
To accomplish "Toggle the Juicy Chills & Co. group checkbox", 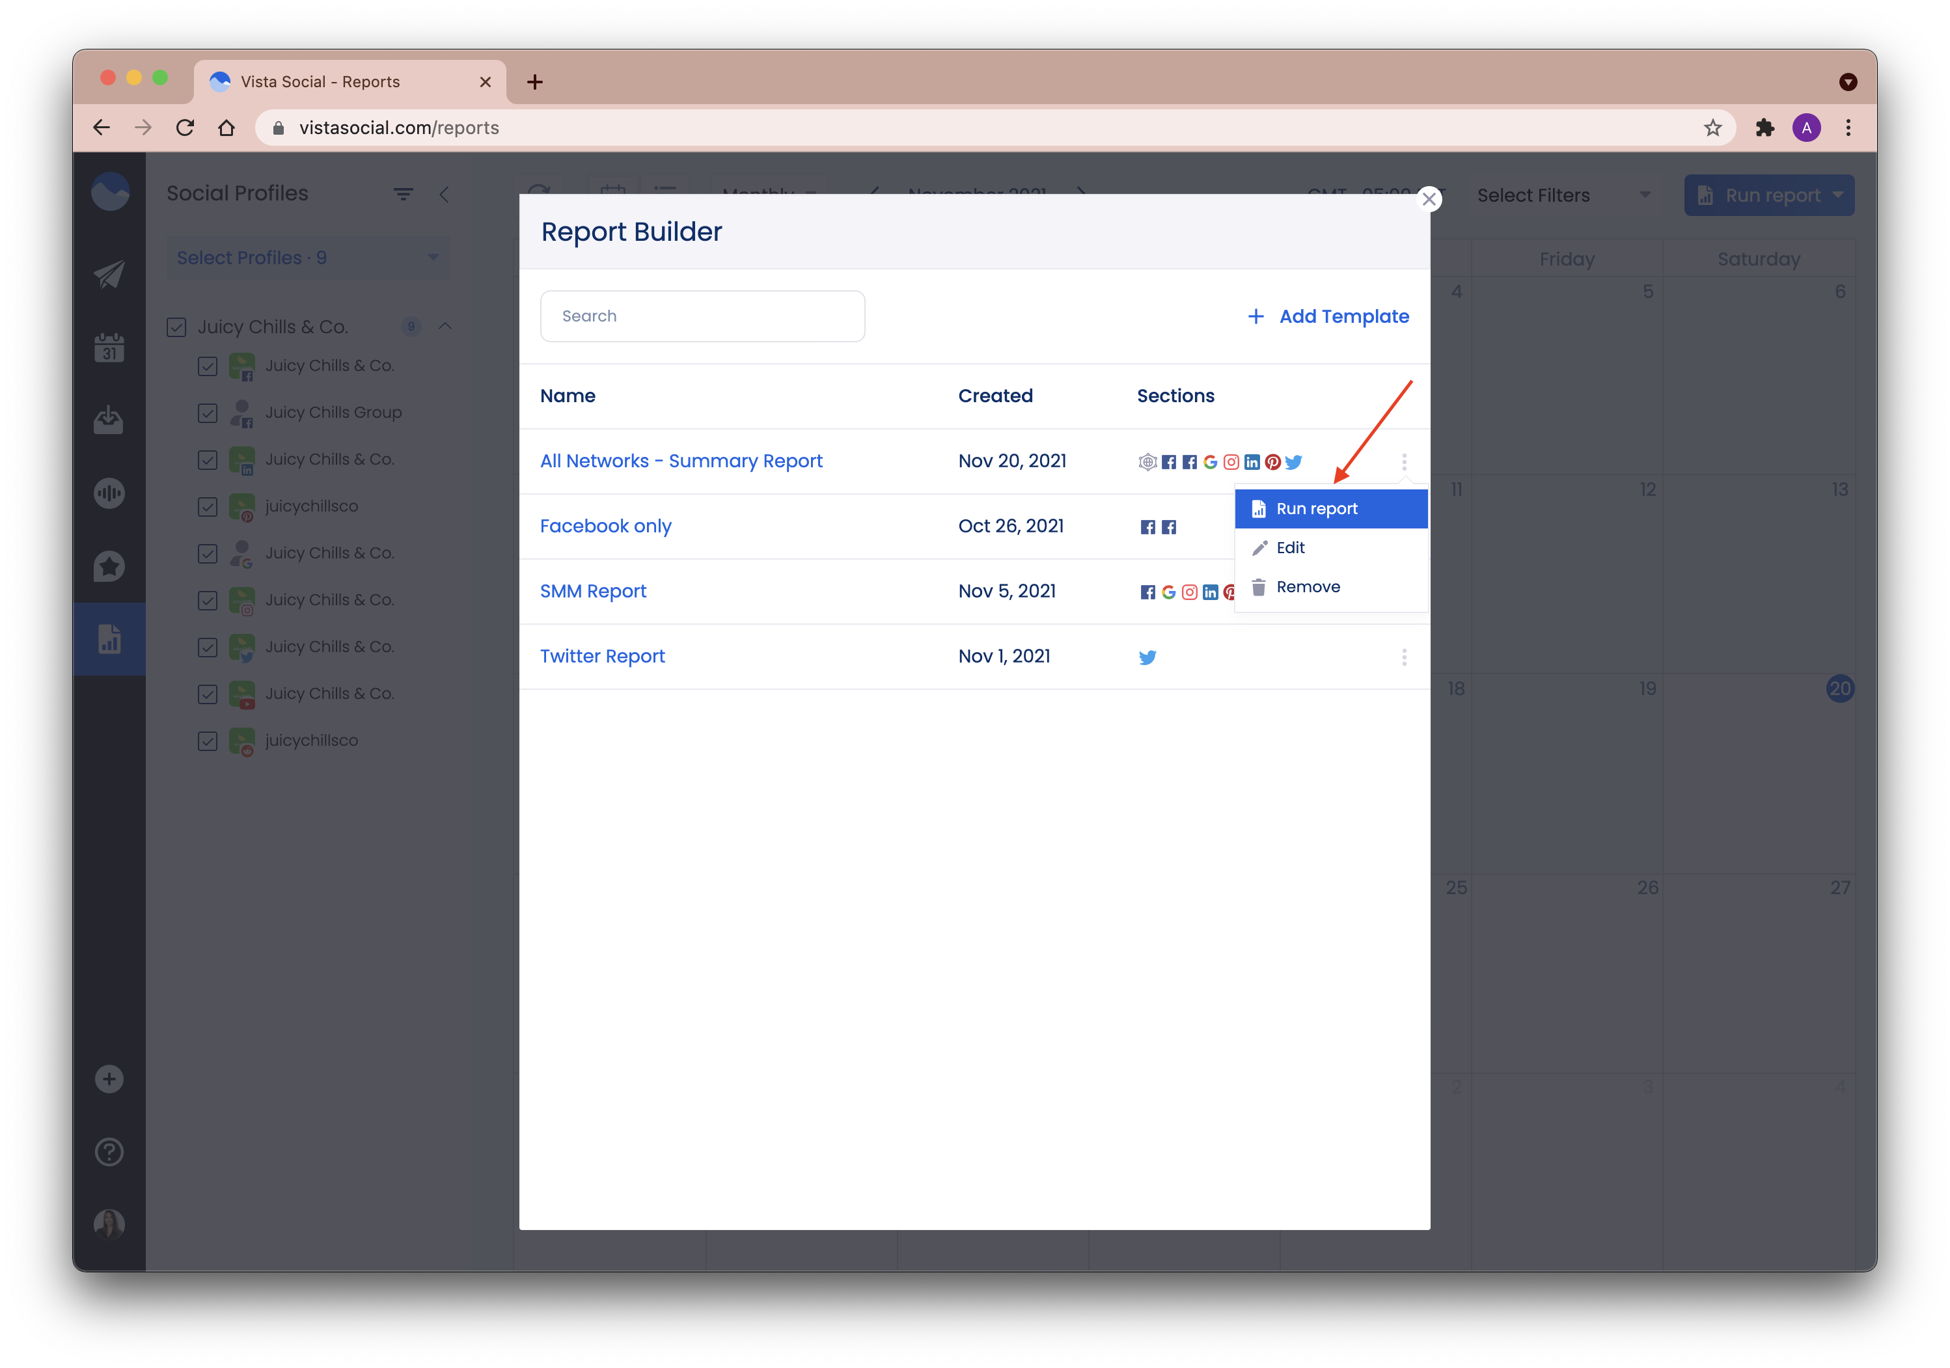I will click(x=176, y=327).
